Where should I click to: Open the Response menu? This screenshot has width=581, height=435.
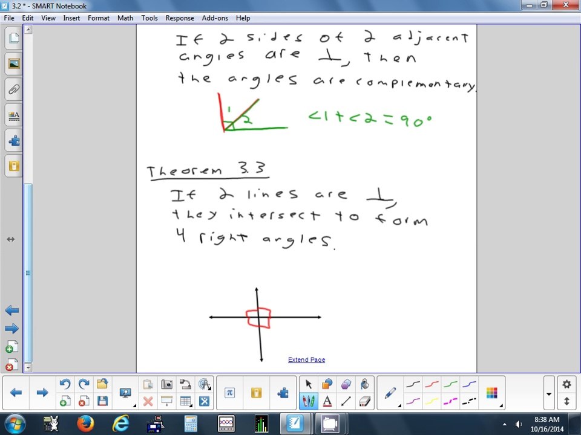point(180,18)
